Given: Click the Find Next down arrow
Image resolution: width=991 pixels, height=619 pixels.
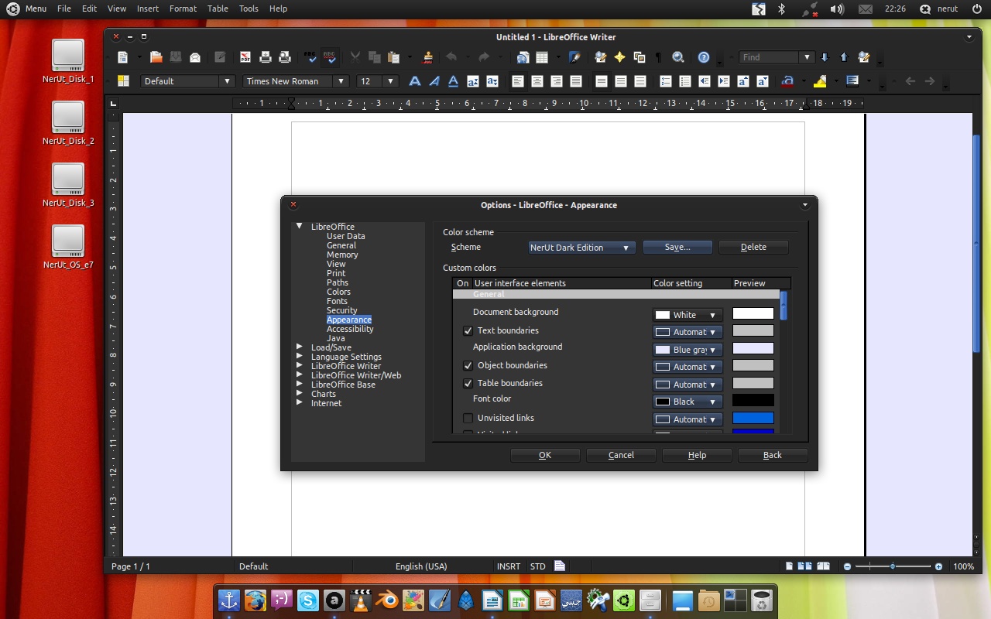Looking at the screenshot, I should (x=825, y=57).
